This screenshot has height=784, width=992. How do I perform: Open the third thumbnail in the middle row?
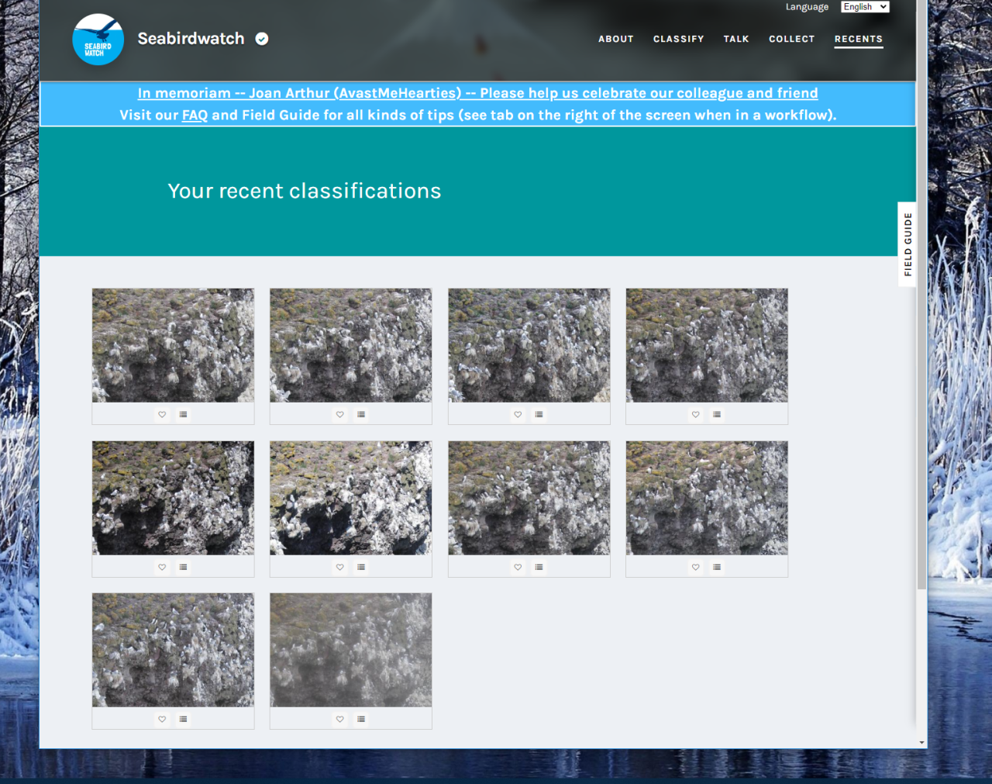pos(529,498)
